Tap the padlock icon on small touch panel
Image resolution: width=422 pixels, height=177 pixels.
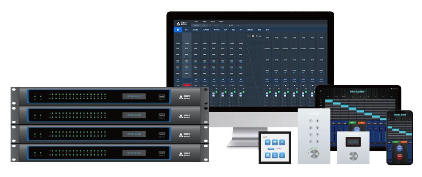[x=275, y=155]
